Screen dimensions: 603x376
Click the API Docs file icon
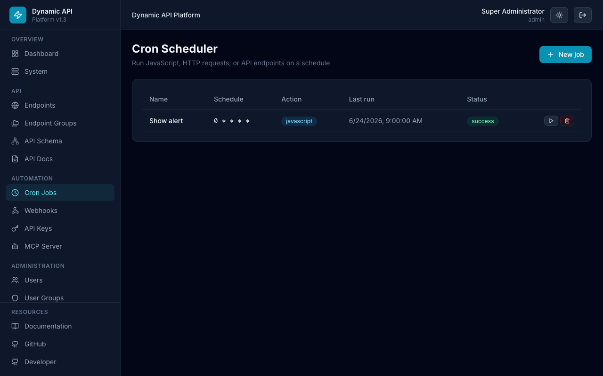[x=15, y=159]
